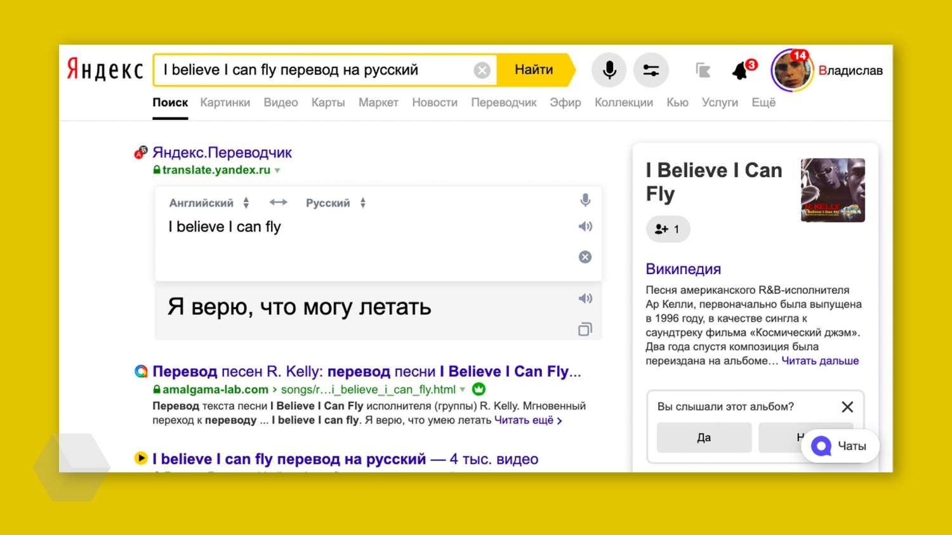
Task: Switch to the Новости tab
Action: click(435, 103)
